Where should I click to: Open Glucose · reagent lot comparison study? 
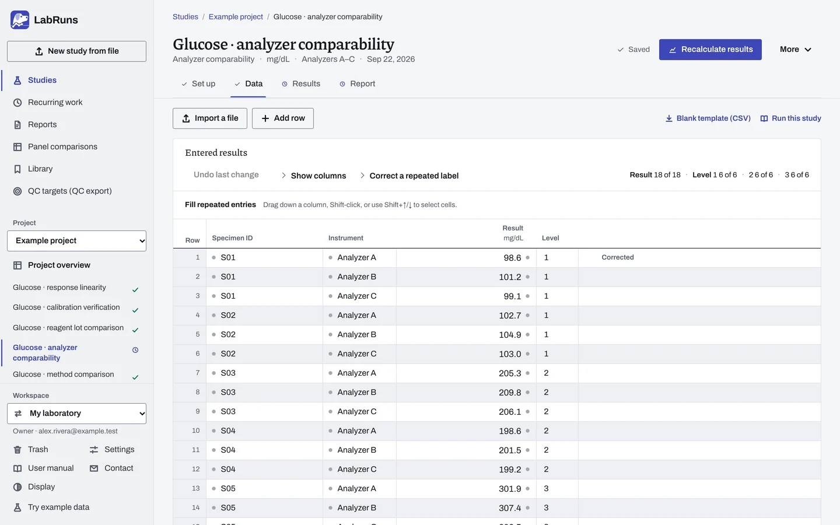click(76, 328)
